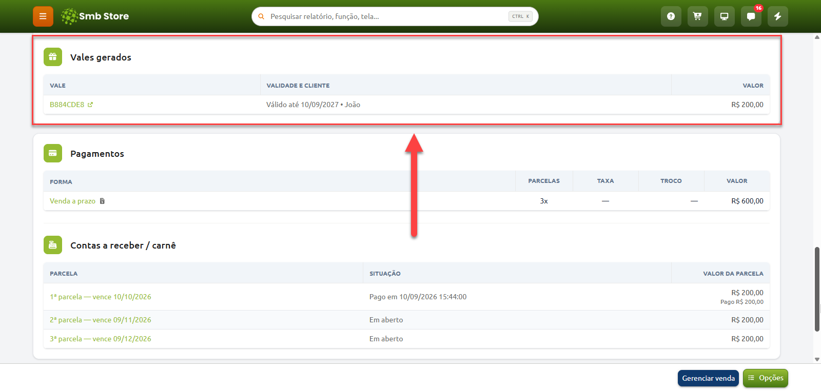
Task: Open the orange hamburger menu
Action: (43, 16)
